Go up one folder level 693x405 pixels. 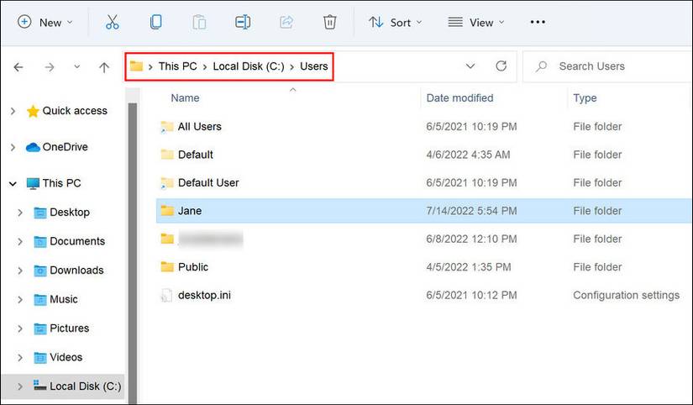(x=104, y=67)
